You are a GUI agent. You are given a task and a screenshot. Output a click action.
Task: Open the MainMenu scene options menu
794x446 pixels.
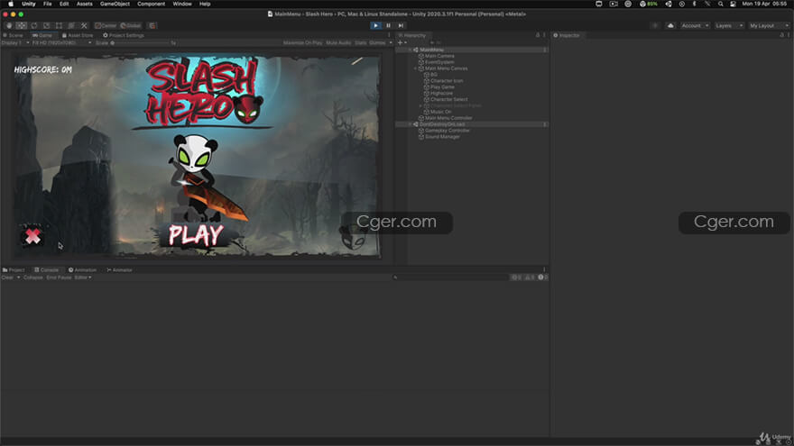545,50
